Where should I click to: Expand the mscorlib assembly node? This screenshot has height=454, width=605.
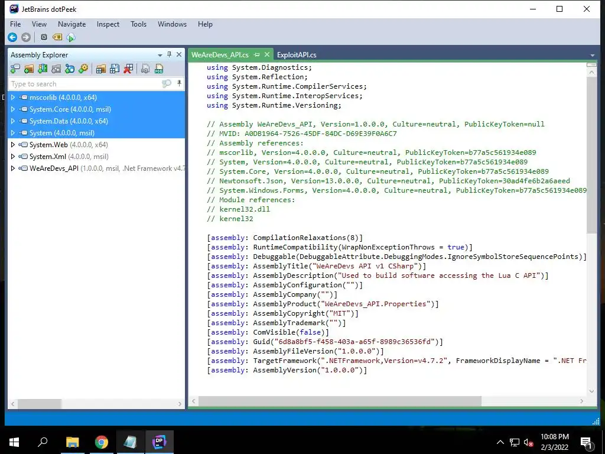pos(13,98)
